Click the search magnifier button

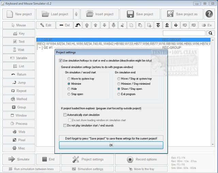tap(211, 33)
